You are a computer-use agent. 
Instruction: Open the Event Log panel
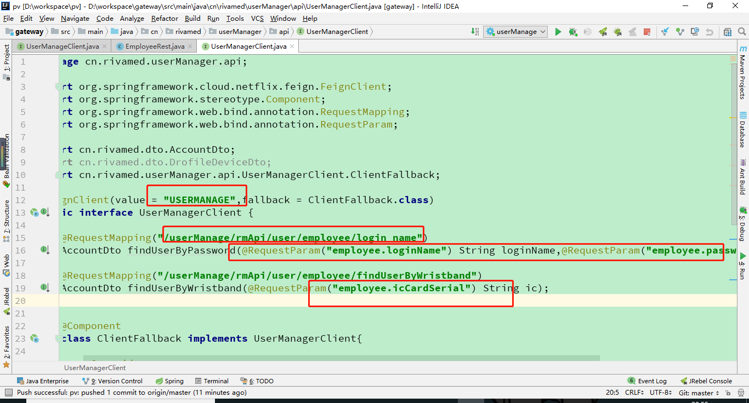pos(648,381)
